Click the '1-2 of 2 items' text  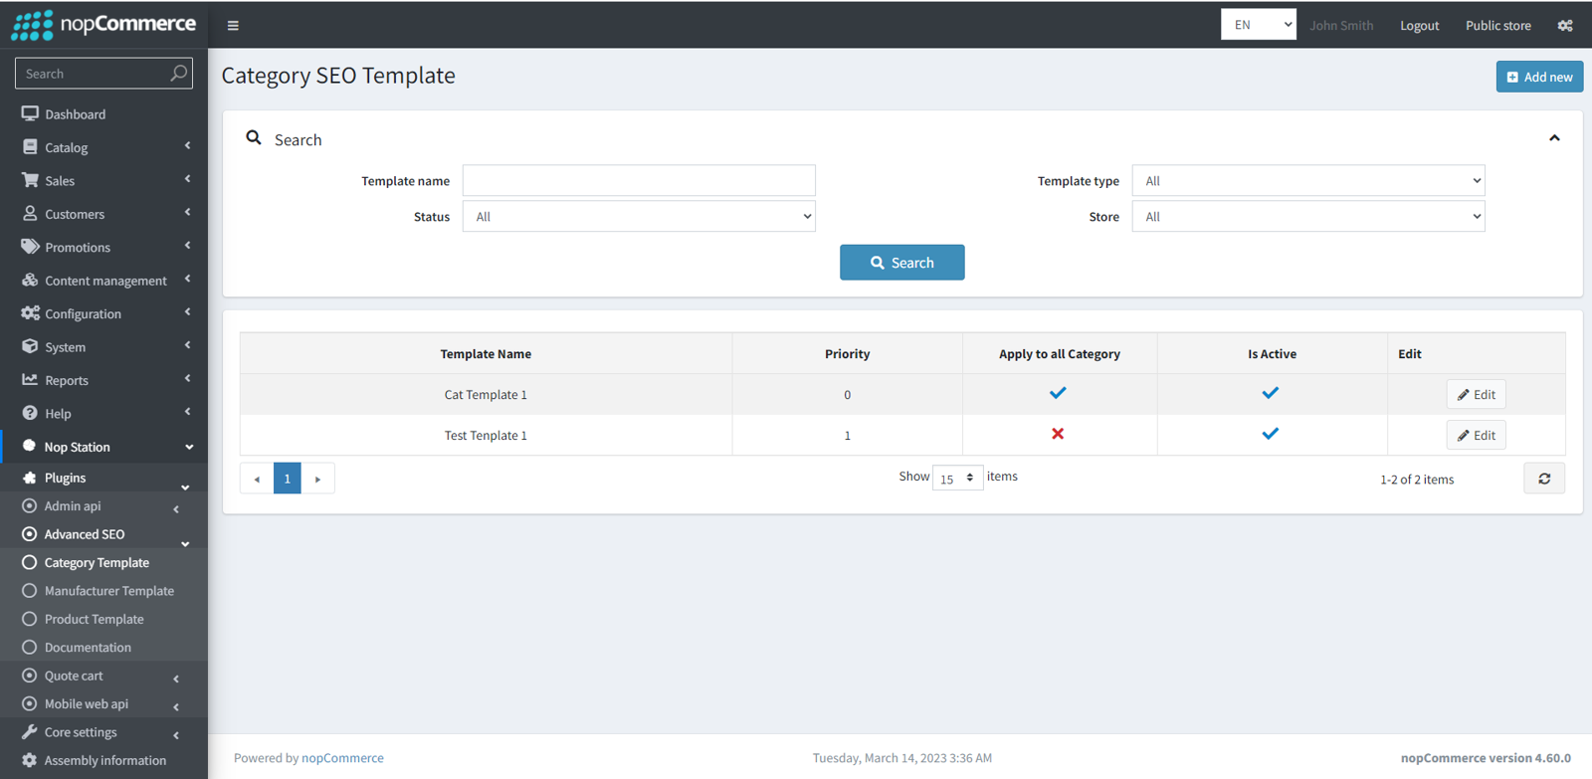pos(1417,480)
